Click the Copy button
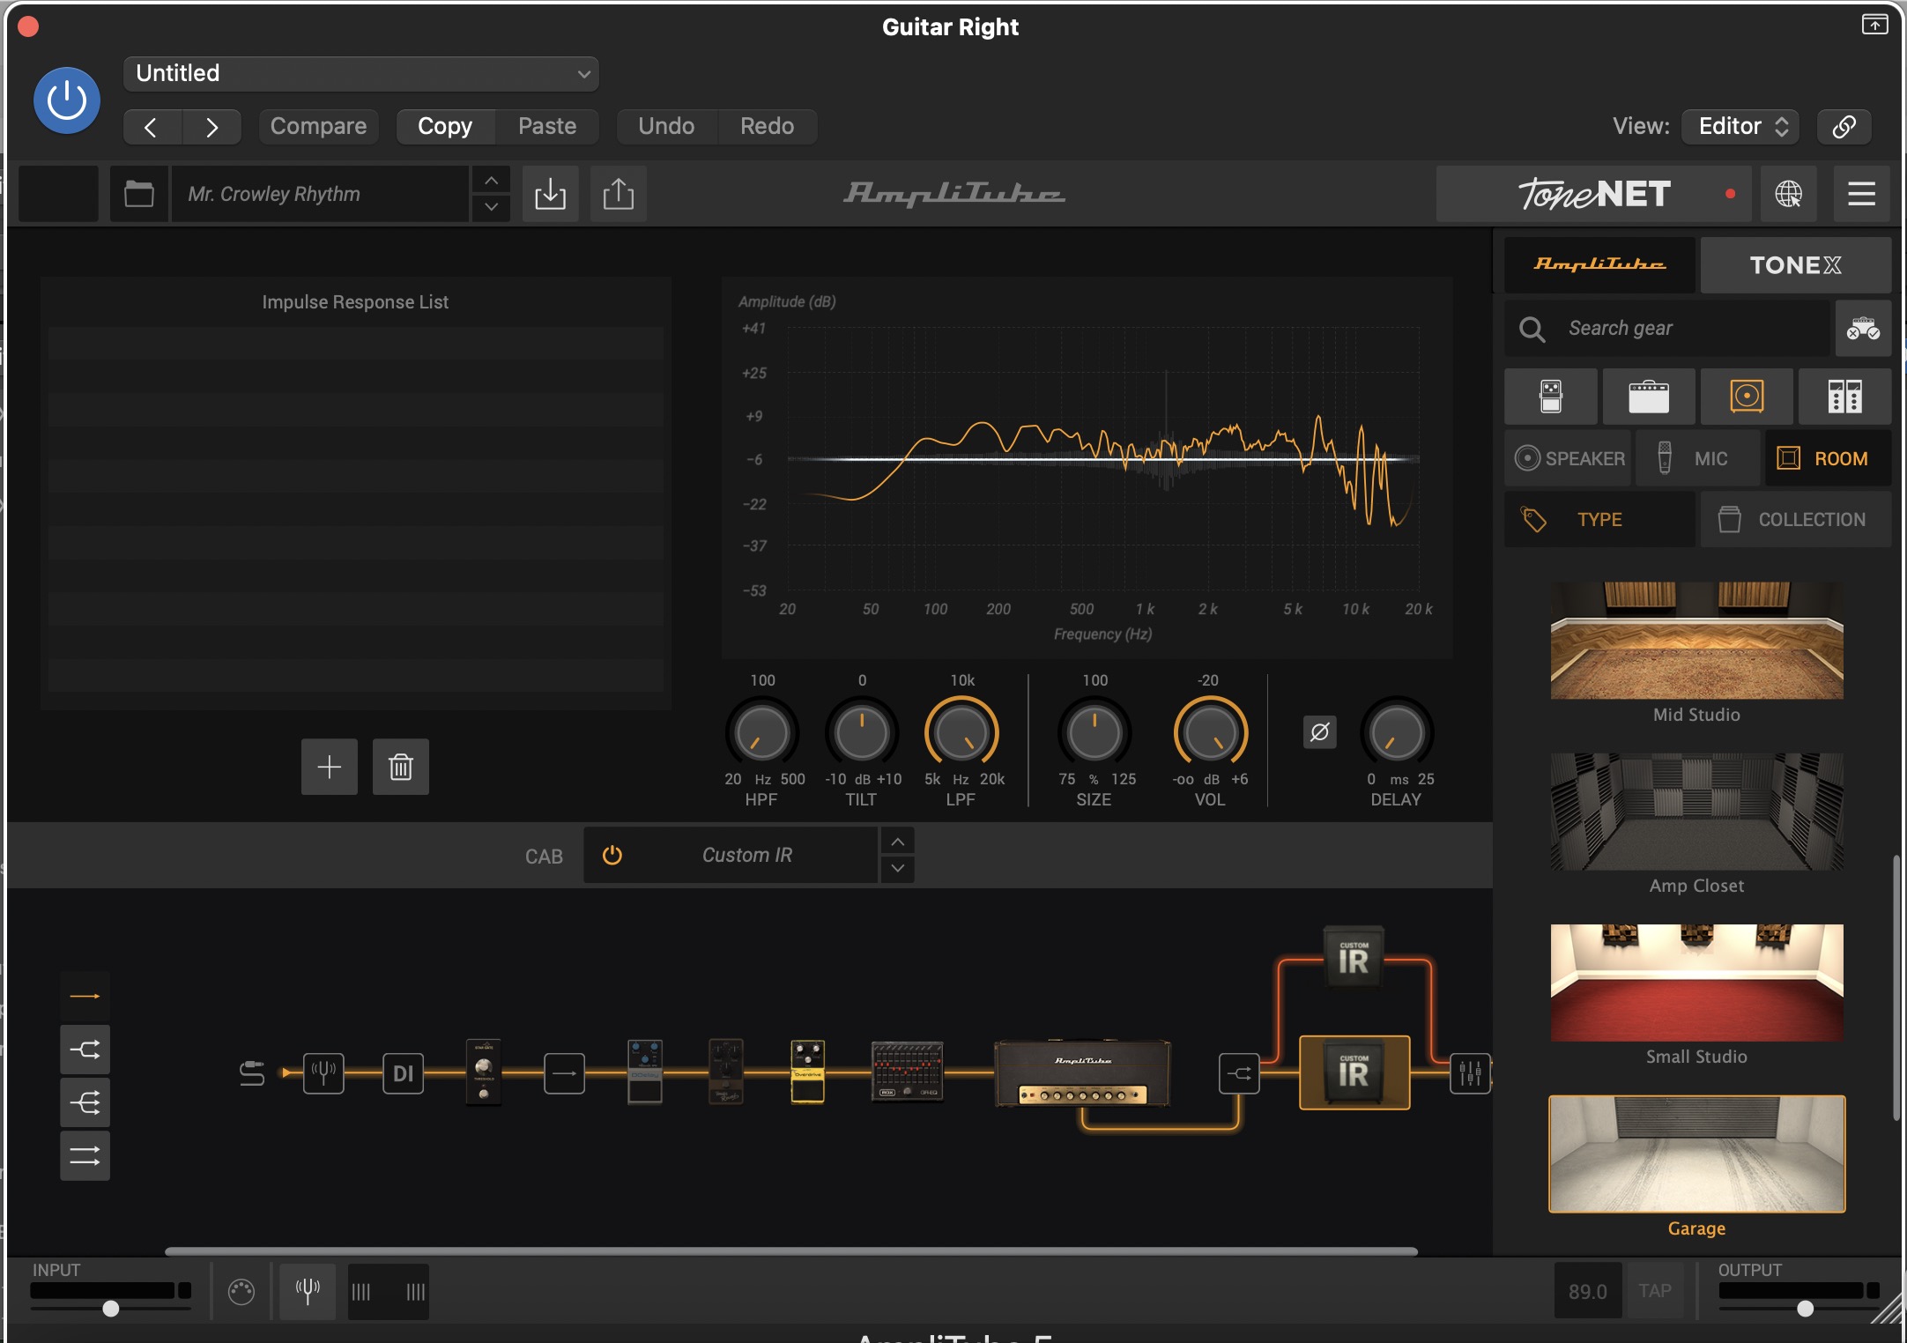The image size is (1907, 1343). coord(445,127)
